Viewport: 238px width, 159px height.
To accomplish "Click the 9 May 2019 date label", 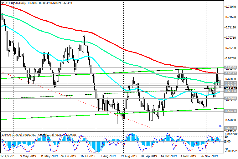I will tap(28, 156).
